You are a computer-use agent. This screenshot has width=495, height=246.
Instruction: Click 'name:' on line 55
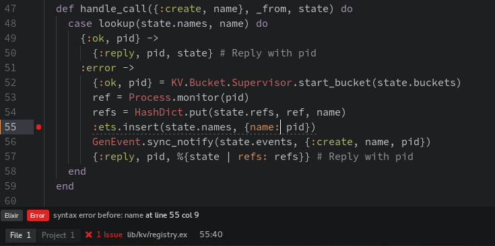265,127
